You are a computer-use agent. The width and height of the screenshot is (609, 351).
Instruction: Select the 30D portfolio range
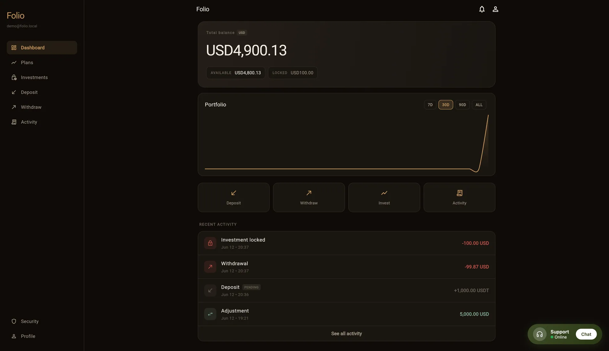(x=446, y=105)
